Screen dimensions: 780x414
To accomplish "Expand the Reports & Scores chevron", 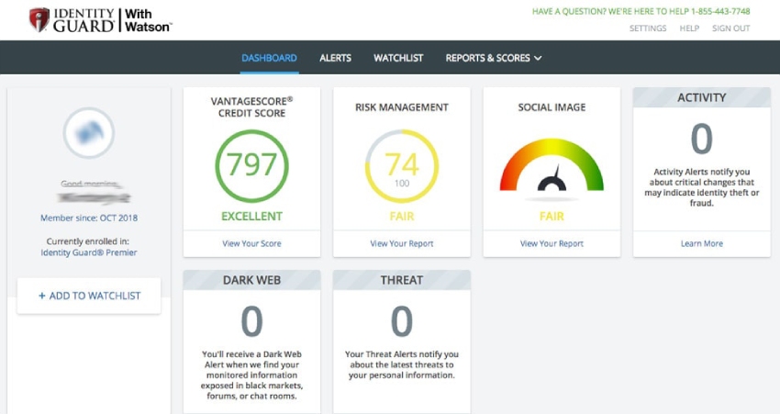I will pos(538,58).
